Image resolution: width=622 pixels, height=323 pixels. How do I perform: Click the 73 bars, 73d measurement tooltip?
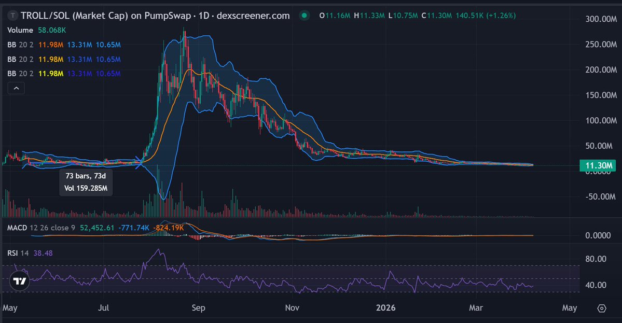click(86, 176)
